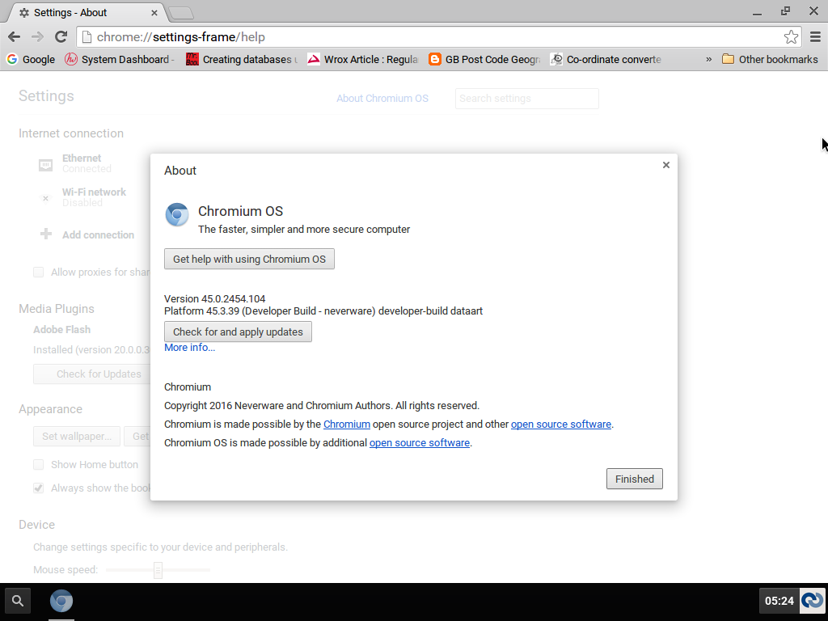Open the Google bookmark

point(31,59)
